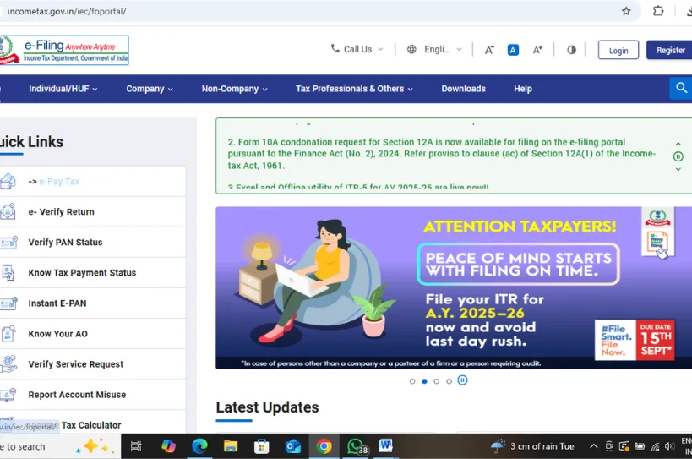Image resolution: width=692 pixels, height=459 pixels.
Task: Open the Help menu item
Action: pyautogui.click(x=523, y=89)
